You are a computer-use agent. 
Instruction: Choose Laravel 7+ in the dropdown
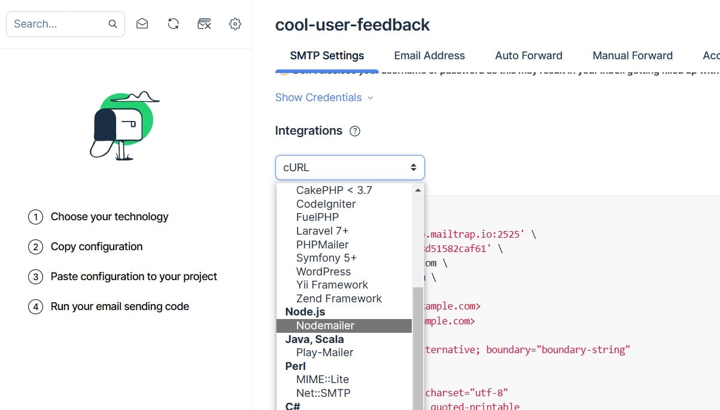click(344, 231)
